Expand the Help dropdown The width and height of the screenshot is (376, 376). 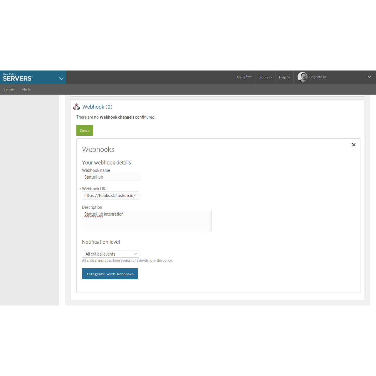284,77
